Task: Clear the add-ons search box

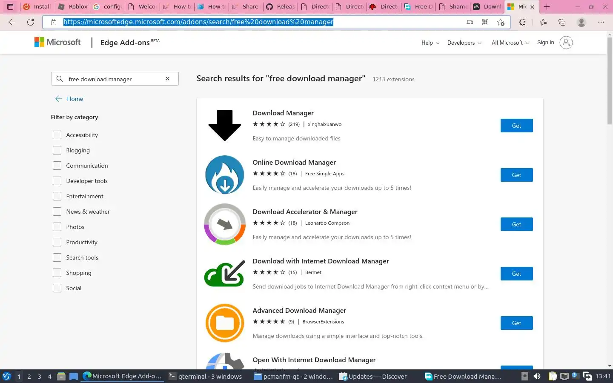Action: (x=168, y=79)
